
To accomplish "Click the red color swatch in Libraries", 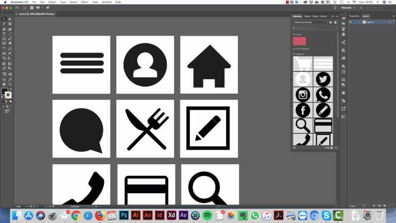I will point(299,41).
